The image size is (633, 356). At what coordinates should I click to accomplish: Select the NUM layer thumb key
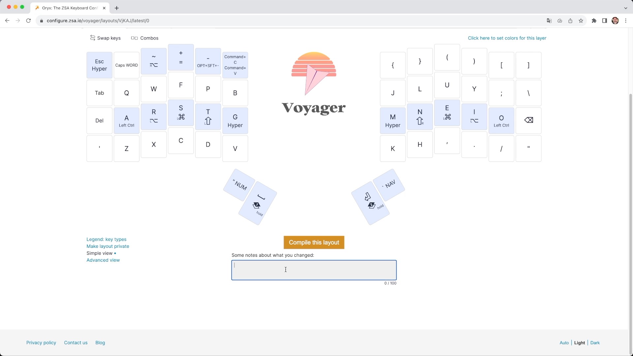pos(239,185)
